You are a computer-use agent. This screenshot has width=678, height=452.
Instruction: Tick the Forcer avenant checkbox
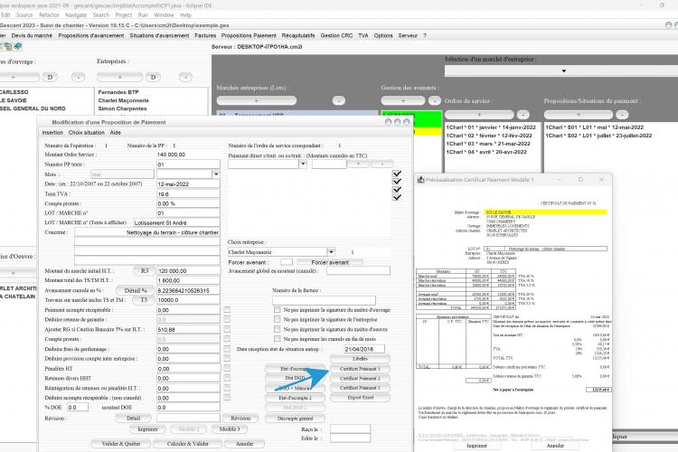287,262
